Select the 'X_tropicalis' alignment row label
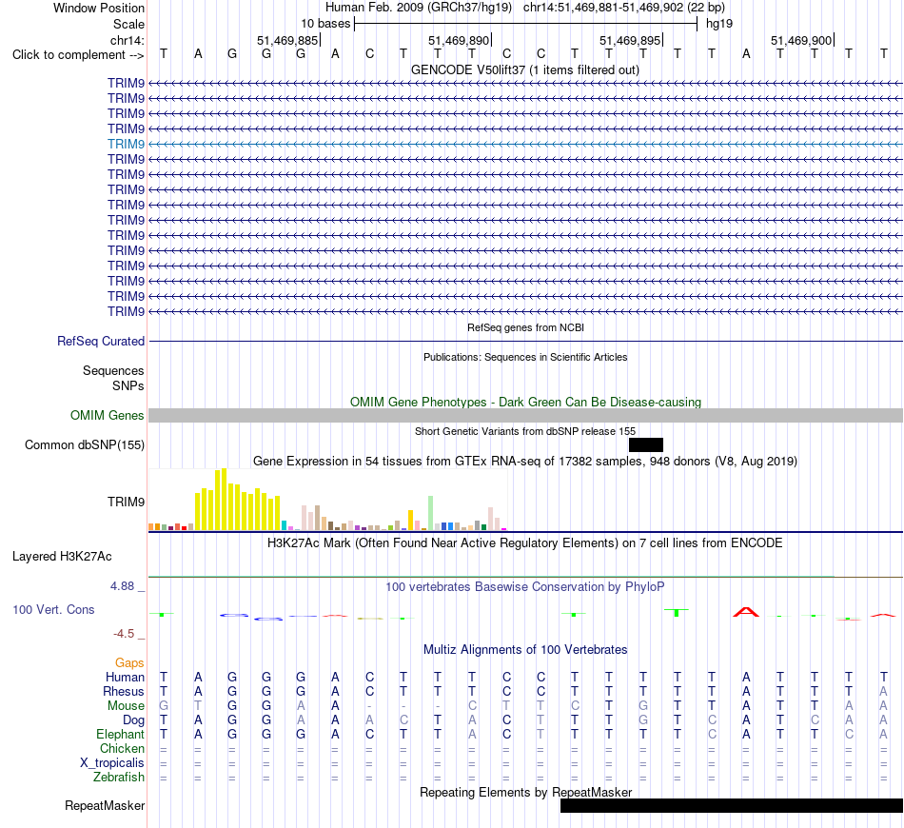Screen dimensions: 904x828 (x=112, y=763)
